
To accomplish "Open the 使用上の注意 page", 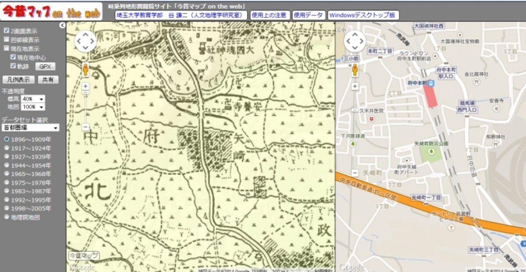I will coord(270,15).
